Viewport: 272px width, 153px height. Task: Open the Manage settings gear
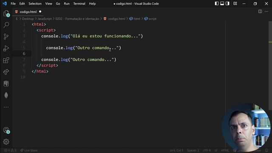pyautogui.click(x=6, y=142)
